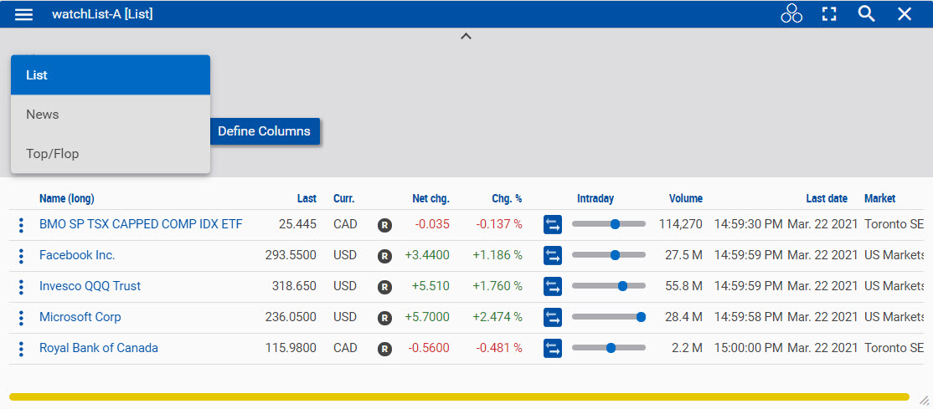Toggle fullscreen view icon

point(829,14)
